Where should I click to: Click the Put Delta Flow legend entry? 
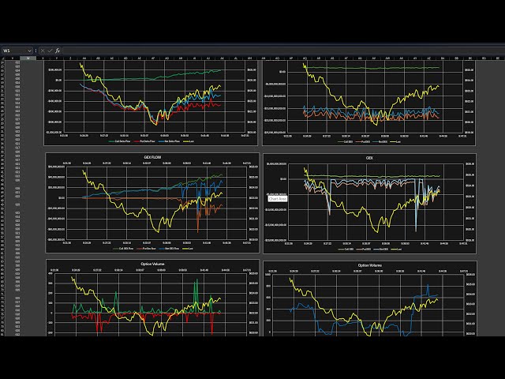(x=144, y=141)
